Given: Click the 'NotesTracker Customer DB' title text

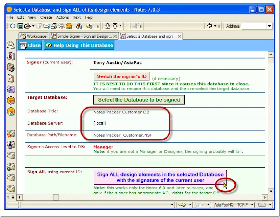Looking at the screenshot, I should (x=121, y=112).
